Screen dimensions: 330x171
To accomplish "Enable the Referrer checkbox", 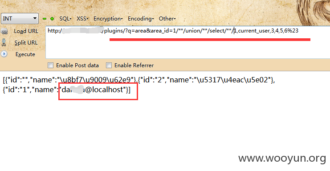I will tap(109, 65).
